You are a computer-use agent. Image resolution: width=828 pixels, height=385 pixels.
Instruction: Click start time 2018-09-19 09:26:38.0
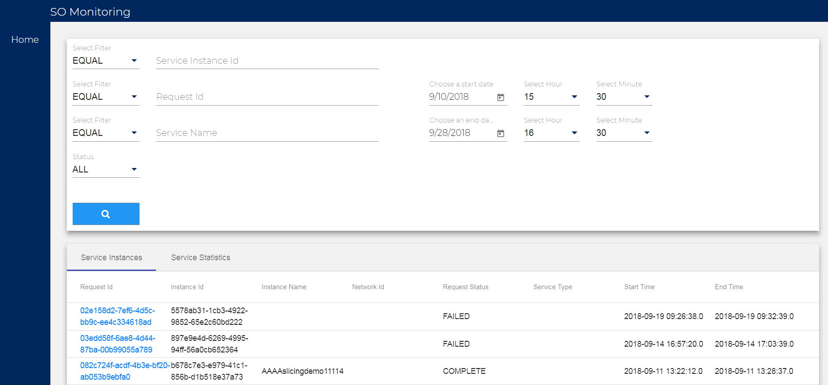[x=663, y=316]
